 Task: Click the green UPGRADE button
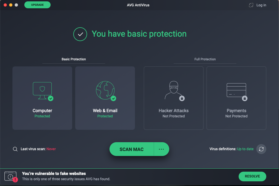click(37, 5)
